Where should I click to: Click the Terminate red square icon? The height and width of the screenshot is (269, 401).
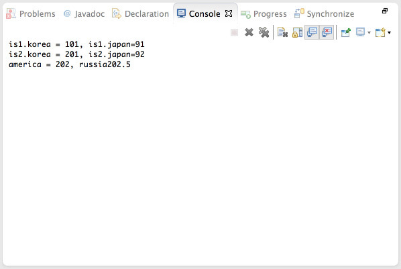pos(234,32)
